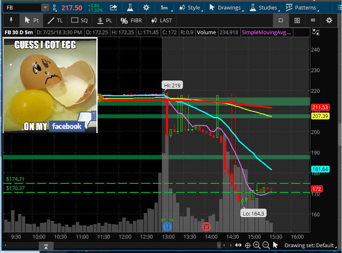
Task: Select the PL price level tool
Action: pos(105,21)
